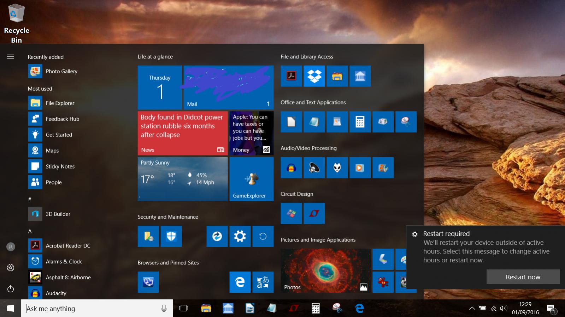Image resolution: width=565 pixels, height=317 pixels.
Task: Open the GameExplorer tile
Action: click(x=251, y=179)
